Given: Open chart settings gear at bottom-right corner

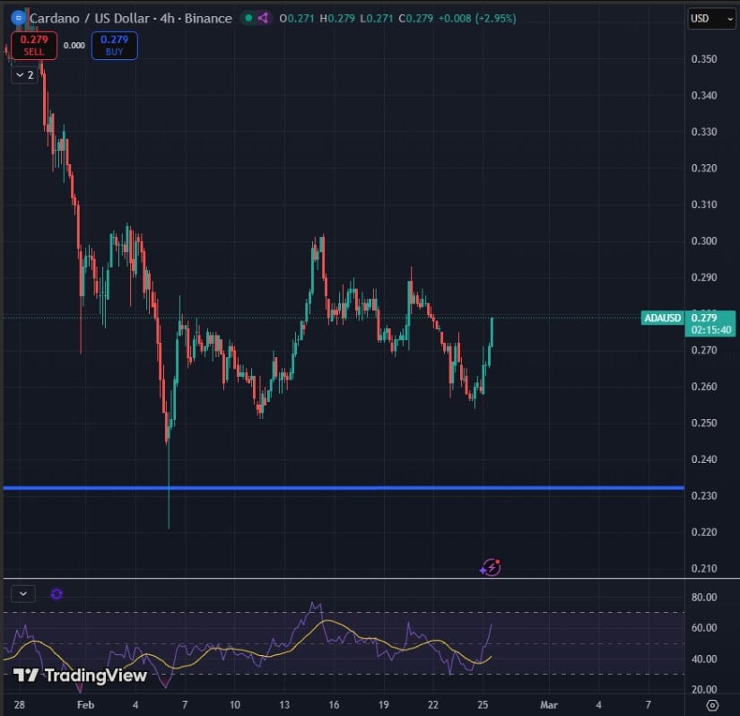Looking at the screenshot, I should (x=712, y=704).
